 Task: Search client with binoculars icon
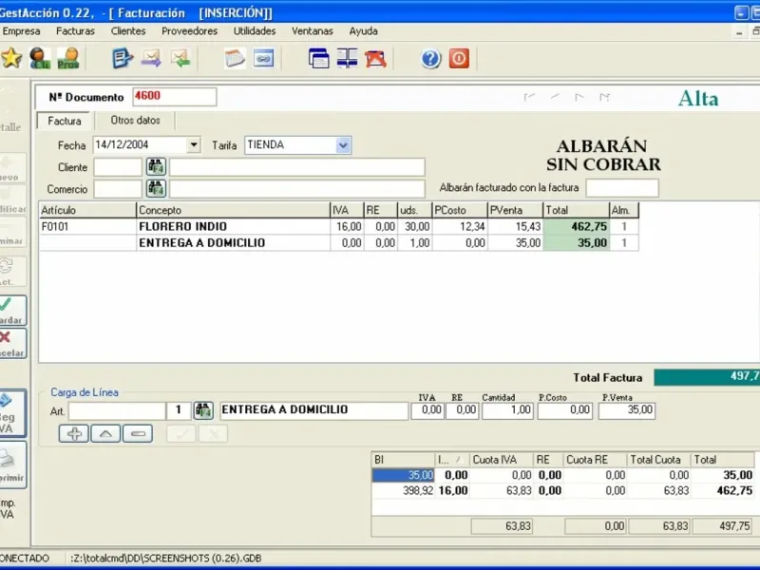156,167
